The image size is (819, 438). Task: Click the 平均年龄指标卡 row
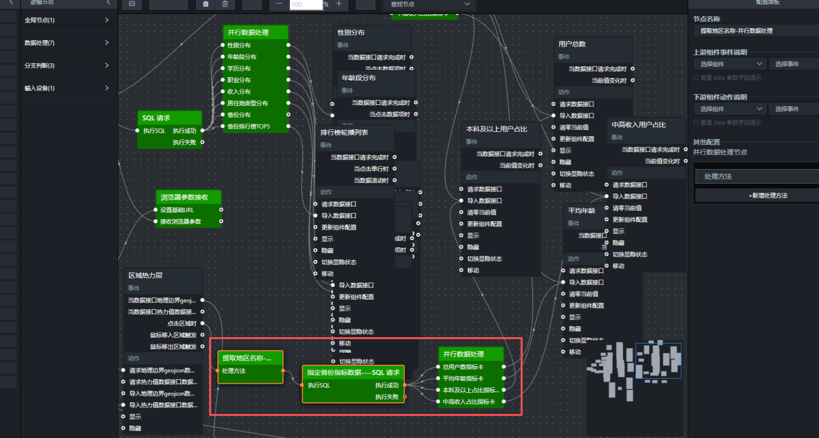click(471, 378)
